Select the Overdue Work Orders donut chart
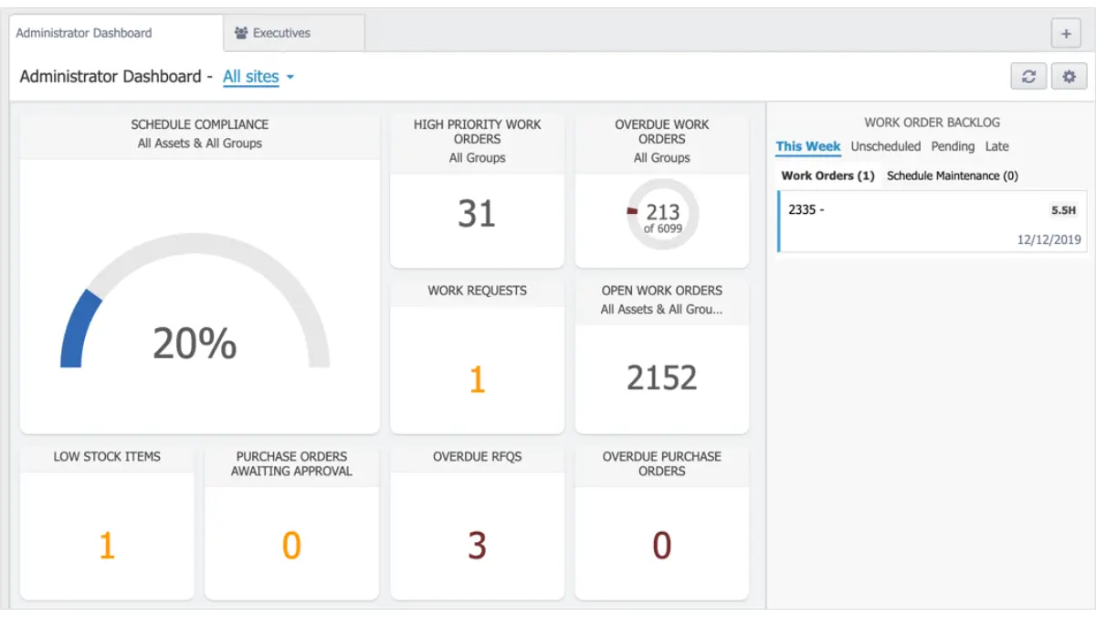The height and width of the screenshot is (617, 1096). coord(661,215)
